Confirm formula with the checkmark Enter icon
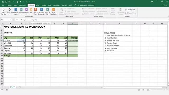This screenshot has height=95, width=169. (x=21, y=20)
